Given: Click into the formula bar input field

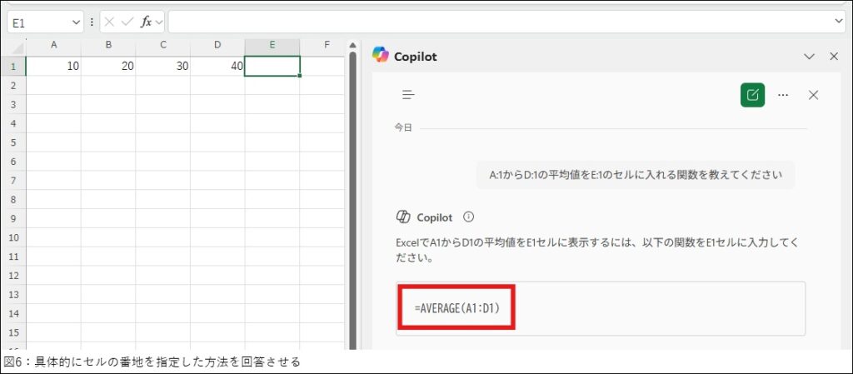Looking at the screenshot, I should point(500,22).
